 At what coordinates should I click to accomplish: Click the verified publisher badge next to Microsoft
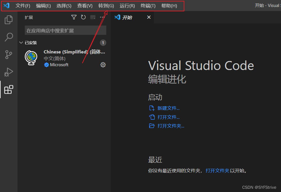click(46, 65)
